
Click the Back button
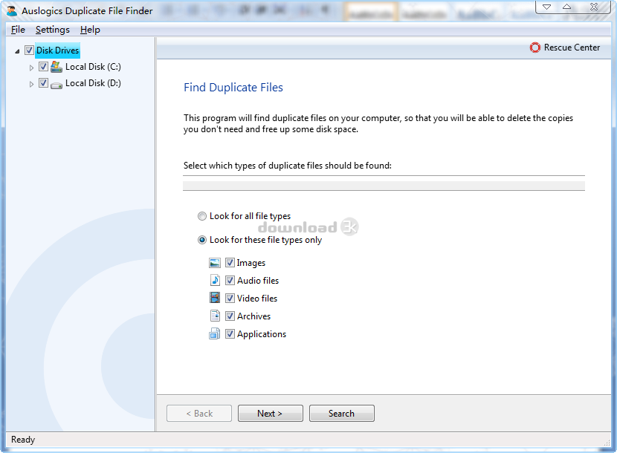click(x=199, y=414)
